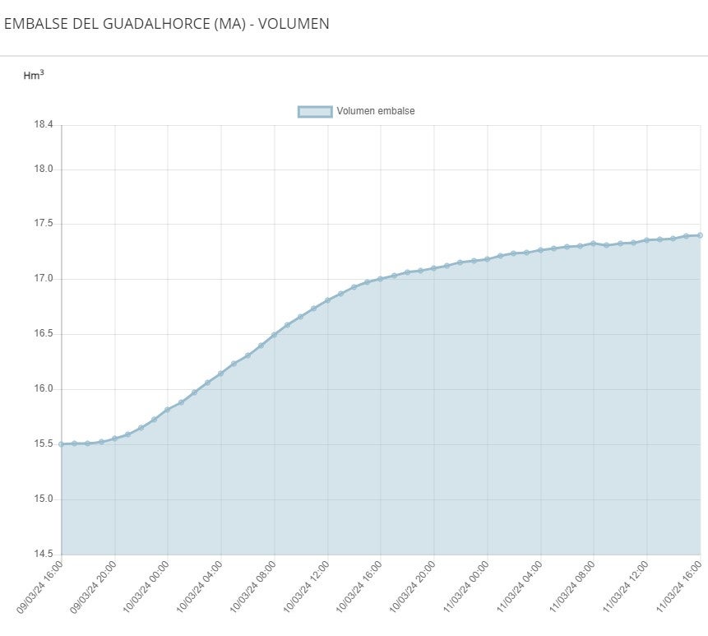The height and width of the screenshot is (636, 708).
Task: Select the last data point at 11/03/24 16:00
Action: coord(700,235)
